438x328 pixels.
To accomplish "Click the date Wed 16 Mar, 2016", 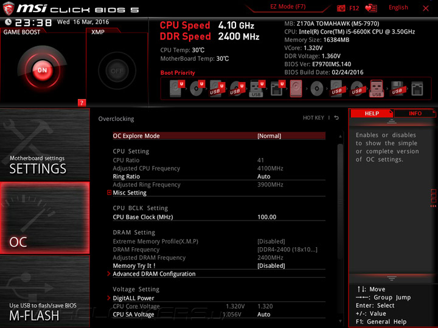I will 83,22.
